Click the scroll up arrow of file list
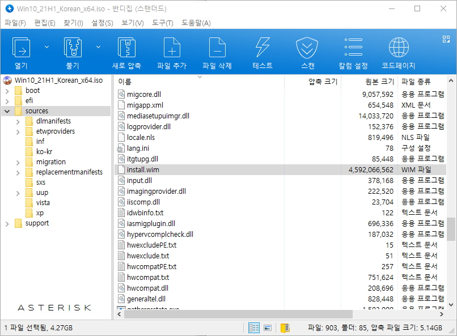457x336 pixels. coord(451,80)
